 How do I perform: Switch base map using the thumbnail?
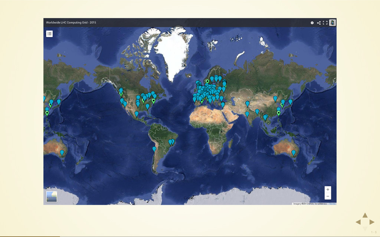[x=52, y=196]
